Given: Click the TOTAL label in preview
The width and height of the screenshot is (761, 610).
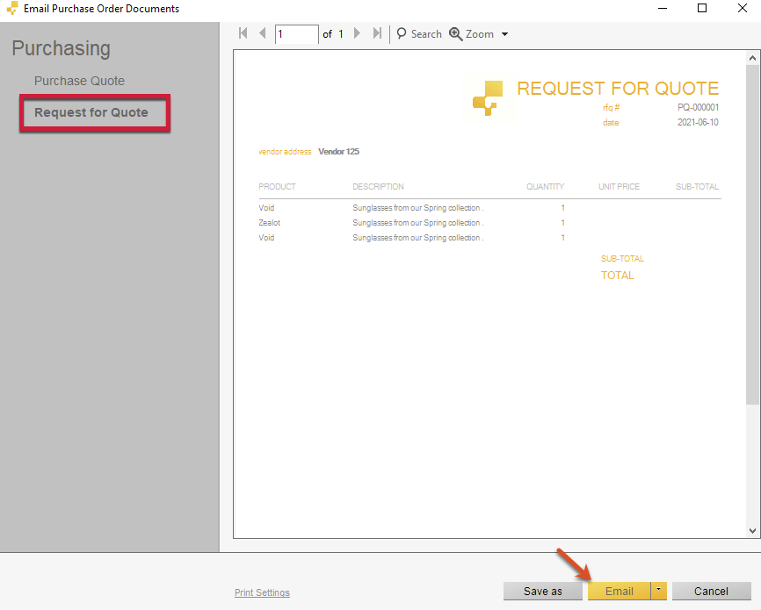Looking at the screenshot, I should click(618, 276).
